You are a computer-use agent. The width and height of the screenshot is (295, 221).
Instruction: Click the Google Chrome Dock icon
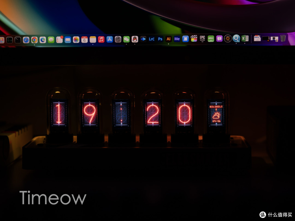point(34,40)
